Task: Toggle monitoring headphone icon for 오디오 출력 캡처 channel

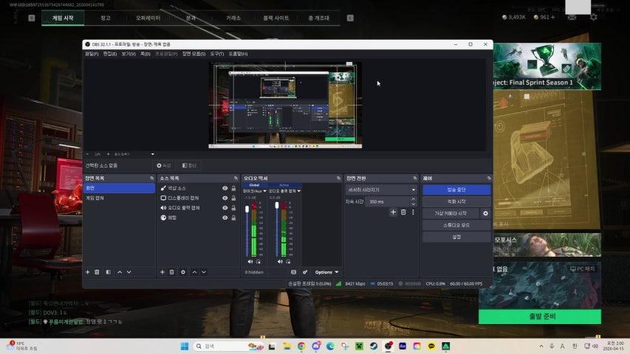Action: [x=288, y=262]
